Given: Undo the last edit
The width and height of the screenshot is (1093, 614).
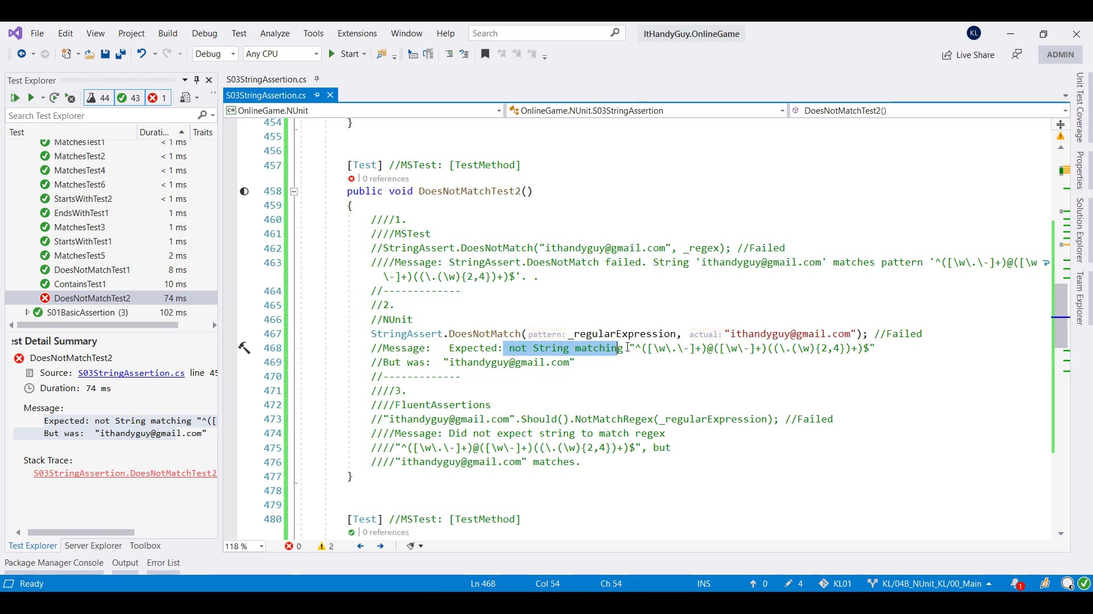Looking at the screenshot, I should coord(142,54).
